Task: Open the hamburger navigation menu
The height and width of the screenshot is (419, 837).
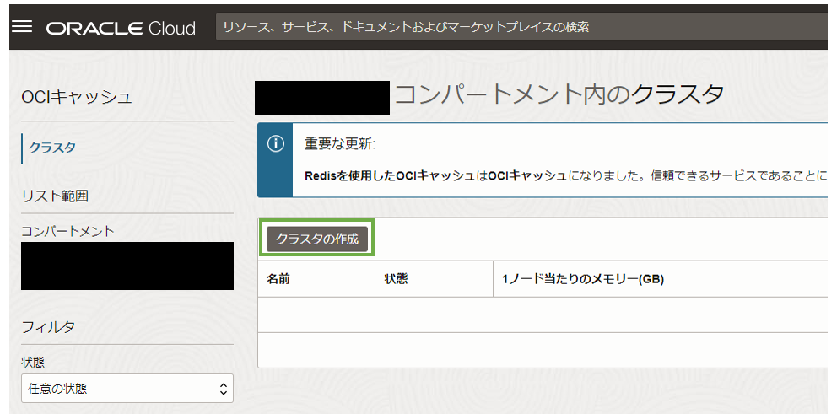Action: tap(22, 27)
